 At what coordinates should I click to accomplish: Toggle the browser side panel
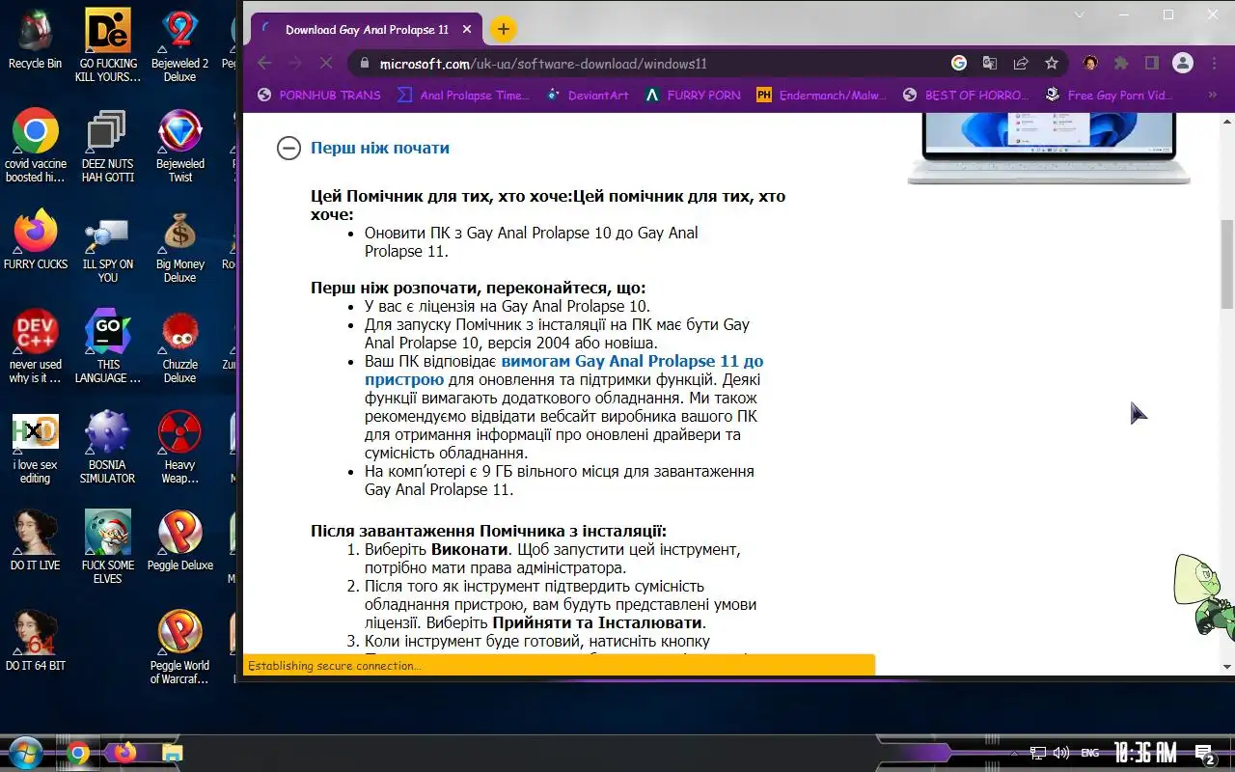[x=1152, y=64]
